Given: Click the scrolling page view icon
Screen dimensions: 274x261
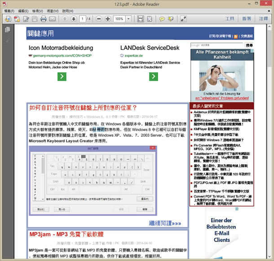Looking at the screenshot, I should (141, 19).
